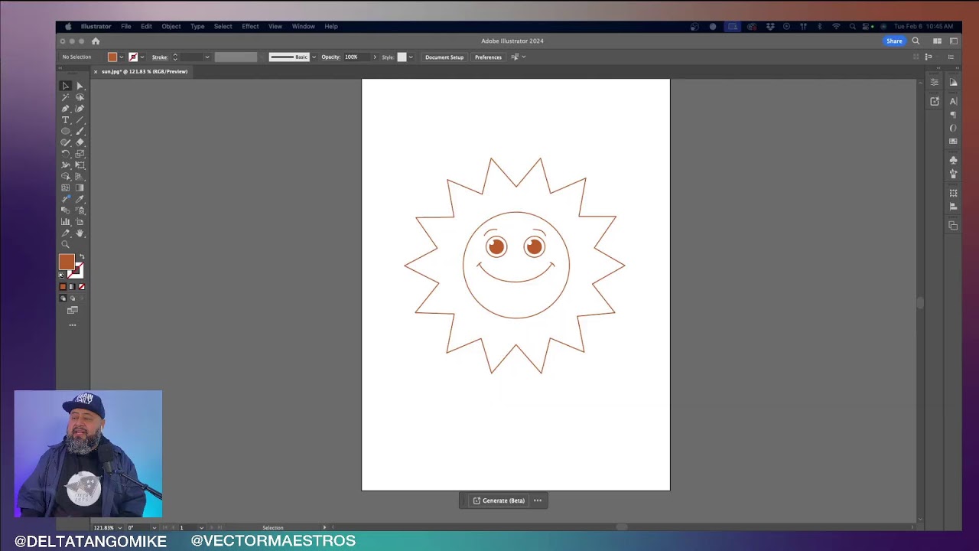This screenshot has width=979, height=551.
Task: Choose the Lasso tool
Action: 80,97
